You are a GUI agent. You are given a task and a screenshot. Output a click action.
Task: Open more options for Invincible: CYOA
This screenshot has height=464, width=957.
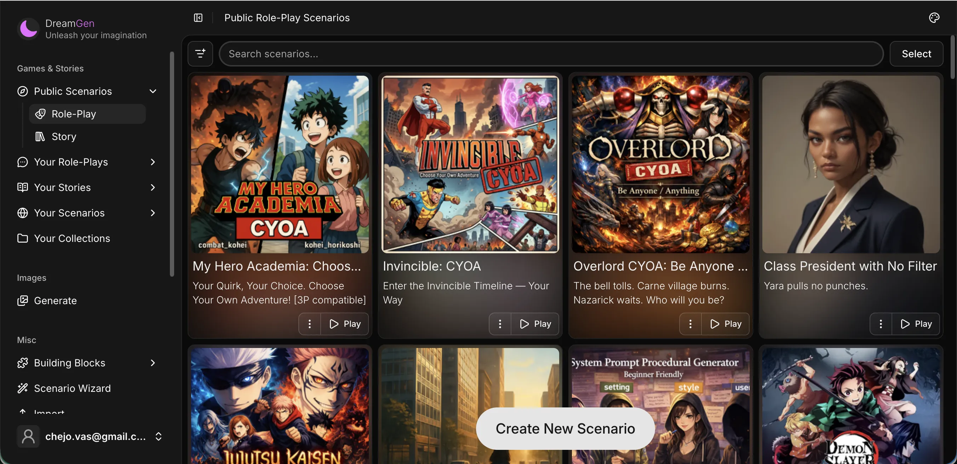(500, 324)
